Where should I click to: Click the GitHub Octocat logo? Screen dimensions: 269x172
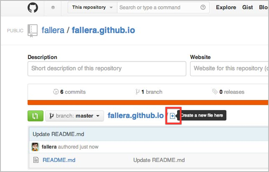tap(33, 8)
